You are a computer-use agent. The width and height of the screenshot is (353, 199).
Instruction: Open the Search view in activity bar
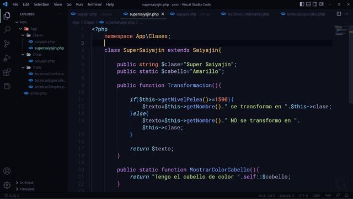(x=7, y=30)
